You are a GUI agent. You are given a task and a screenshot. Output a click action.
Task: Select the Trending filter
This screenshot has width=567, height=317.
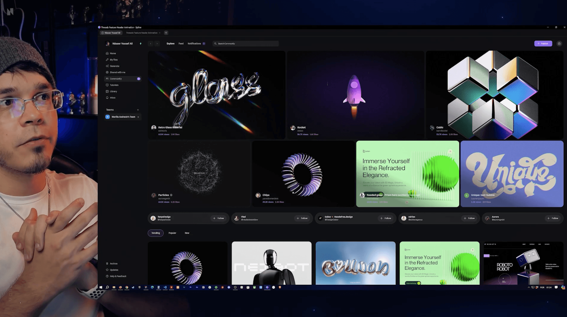[x=155, y=233]
